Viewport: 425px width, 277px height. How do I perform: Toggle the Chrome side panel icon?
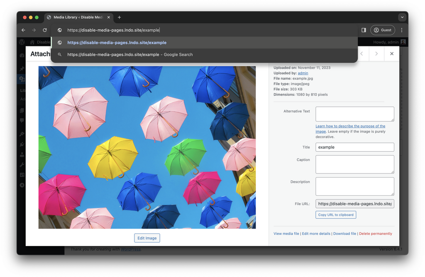tap(364, 30)
